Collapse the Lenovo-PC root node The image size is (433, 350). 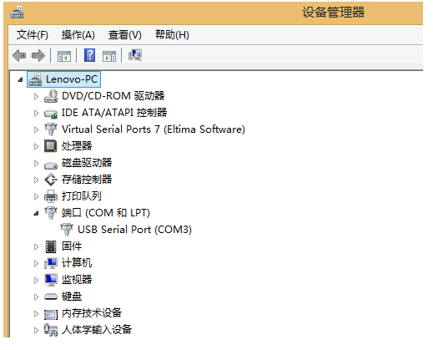pos(20,80)
